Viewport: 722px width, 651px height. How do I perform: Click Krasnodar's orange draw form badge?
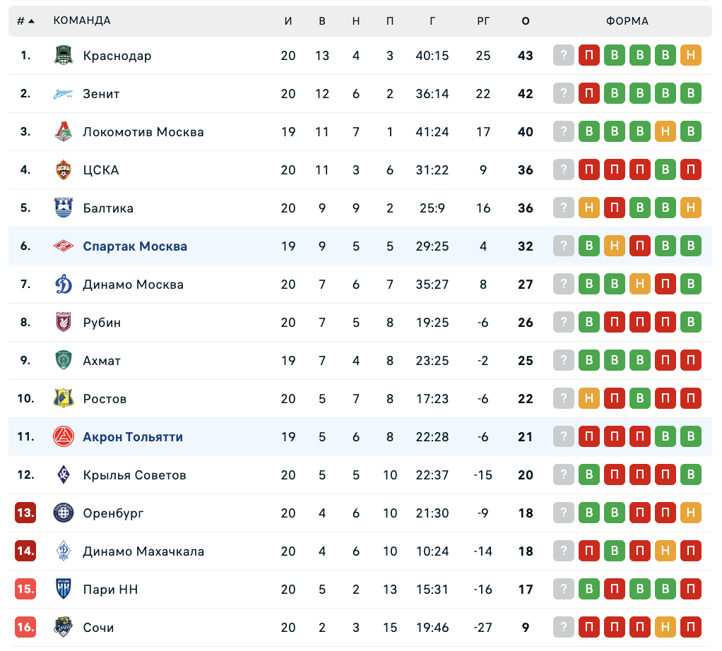[x=691, y=56]
